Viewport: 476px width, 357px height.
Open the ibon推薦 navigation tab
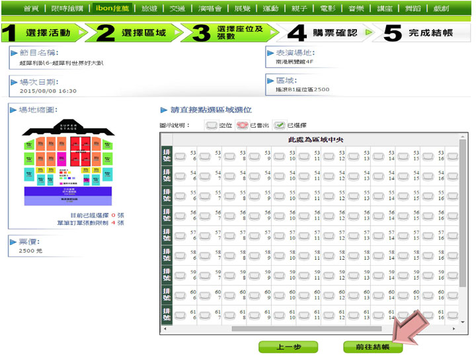(x=115, y=9)
